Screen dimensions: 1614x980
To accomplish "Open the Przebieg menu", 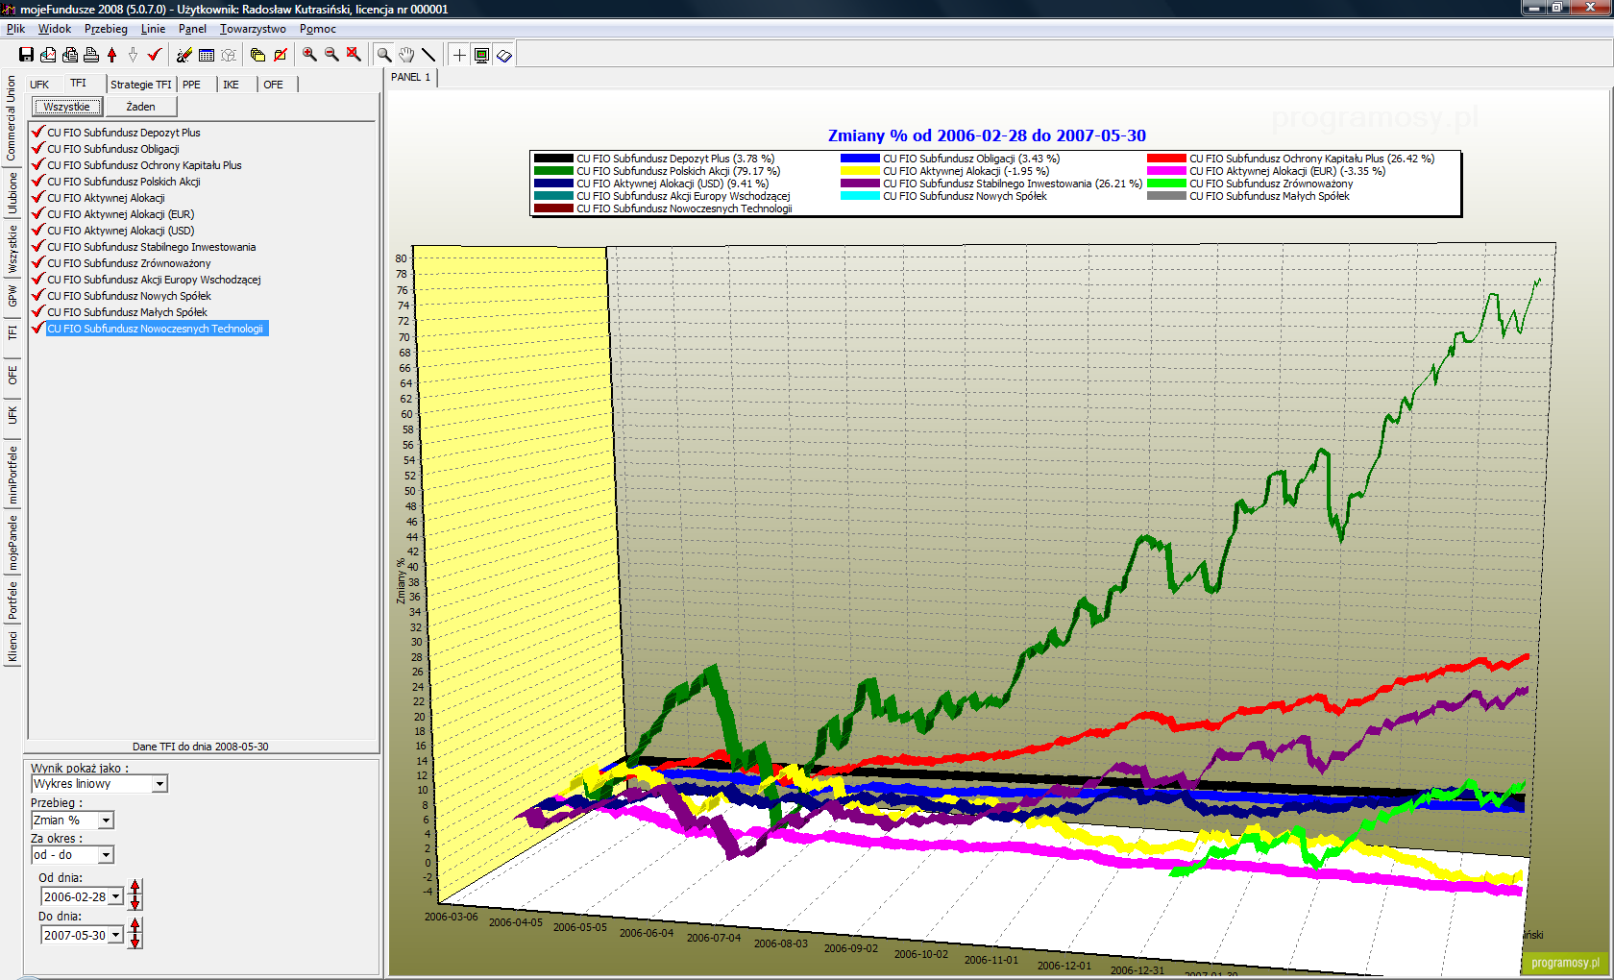I will click(x=106, y=29).
